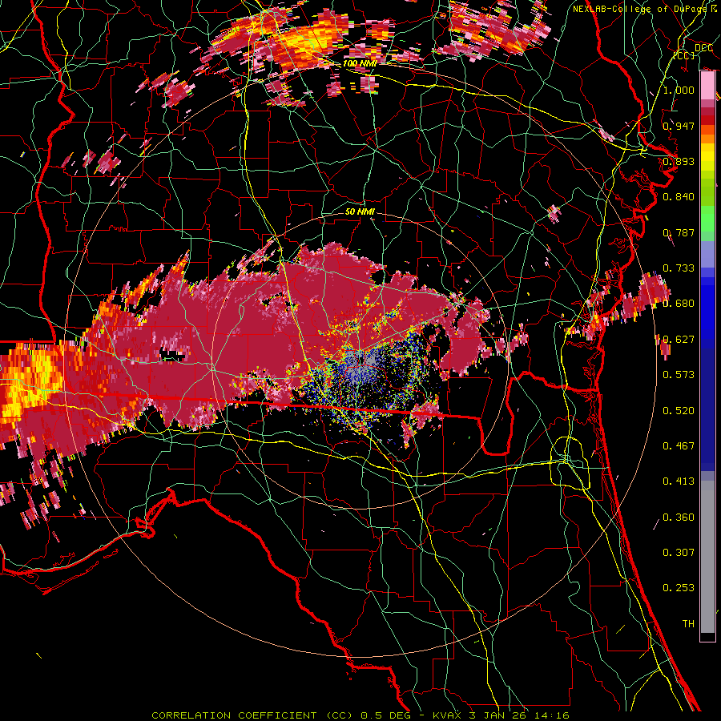
Task: Click the '0.307' legend value
Action: tap(679, 553)
